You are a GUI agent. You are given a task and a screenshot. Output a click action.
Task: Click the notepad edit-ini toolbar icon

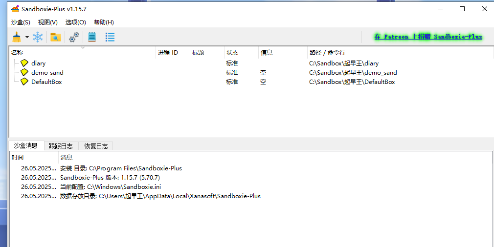coord(91,37)
